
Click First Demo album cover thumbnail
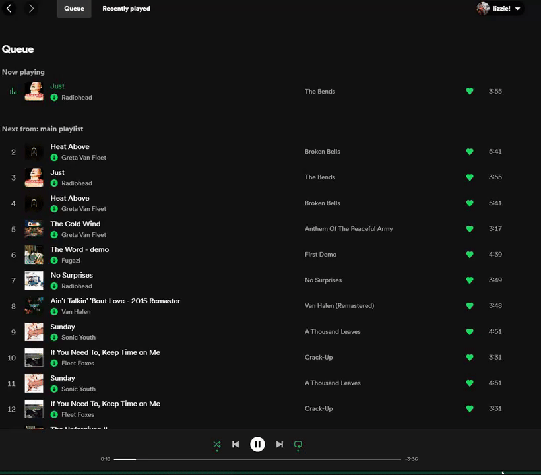click(x=34, y=255)
